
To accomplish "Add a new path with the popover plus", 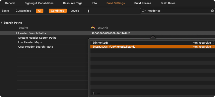I will pyautogui.click(x=93, y=93).
